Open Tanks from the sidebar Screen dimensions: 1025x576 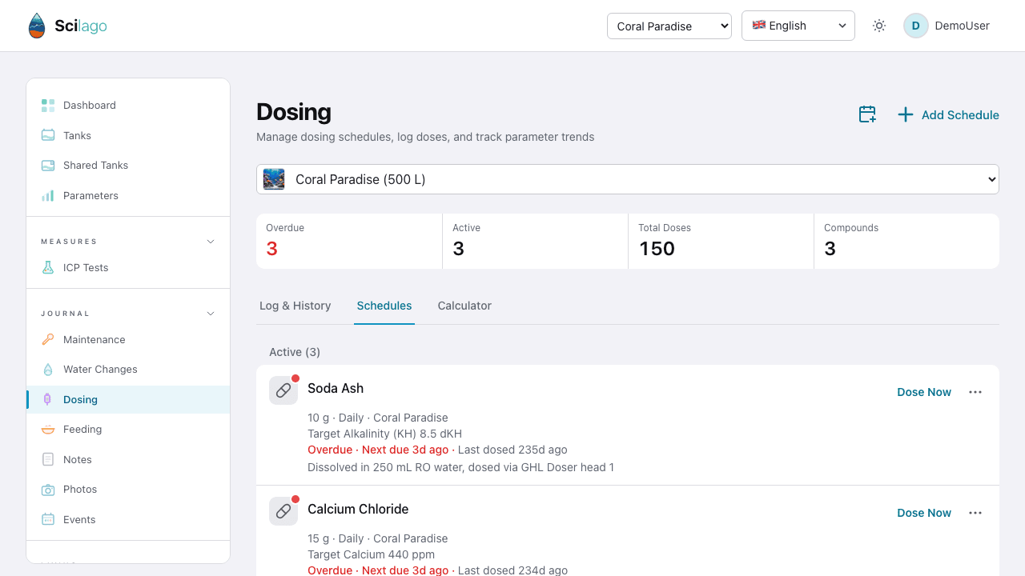(128, 135)
